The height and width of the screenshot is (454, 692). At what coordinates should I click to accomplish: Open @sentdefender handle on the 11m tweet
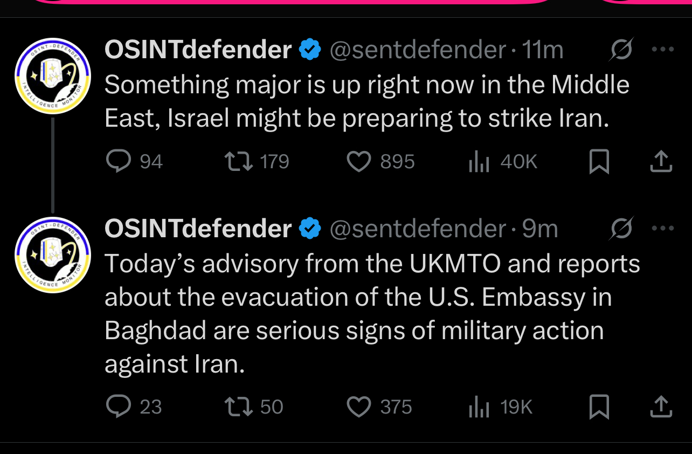click(418, 50)
